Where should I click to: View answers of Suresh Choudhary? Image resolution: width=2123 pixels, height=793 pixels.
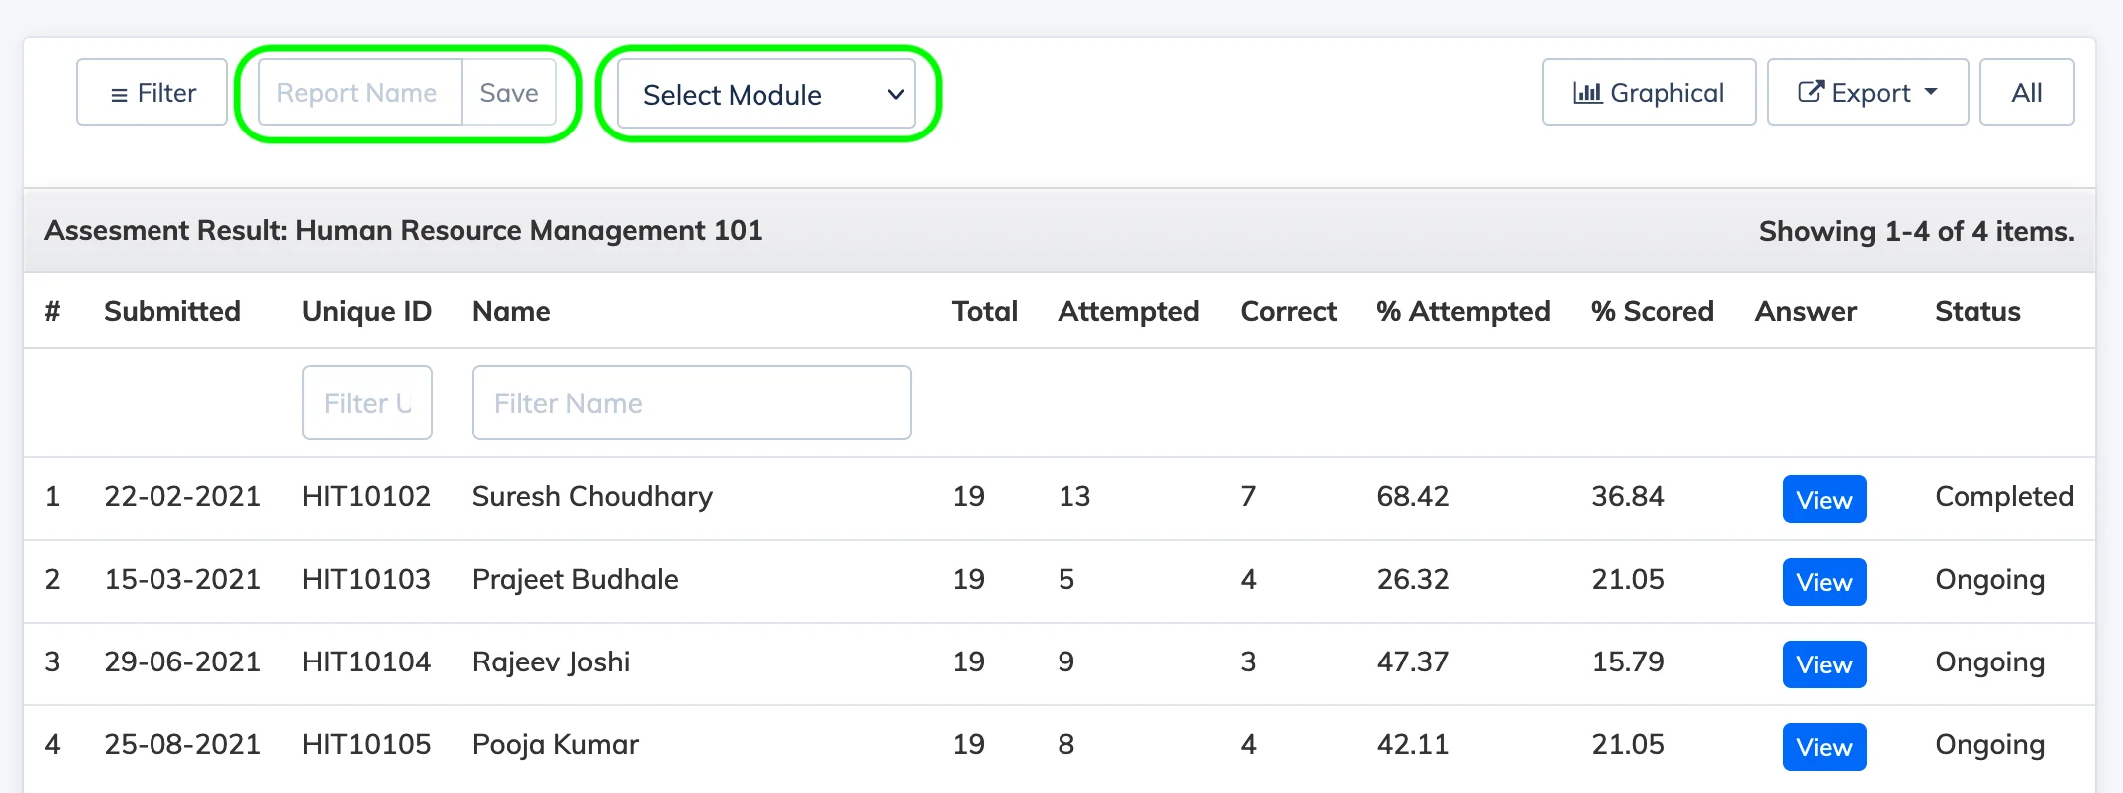(x=1824, y=499)
